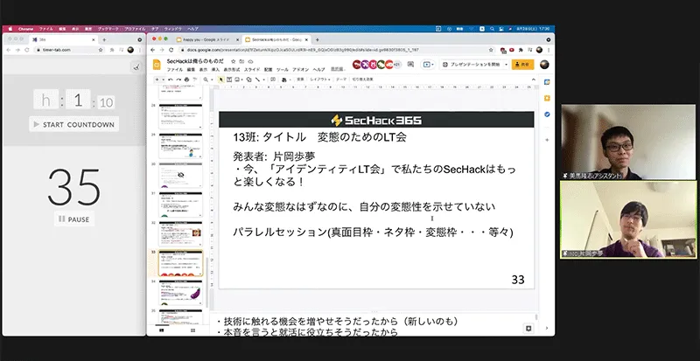Viewport: 700px width, 361px height.
Task: Open the timer-tab alarm settings icon
Action: pos(136,67)
